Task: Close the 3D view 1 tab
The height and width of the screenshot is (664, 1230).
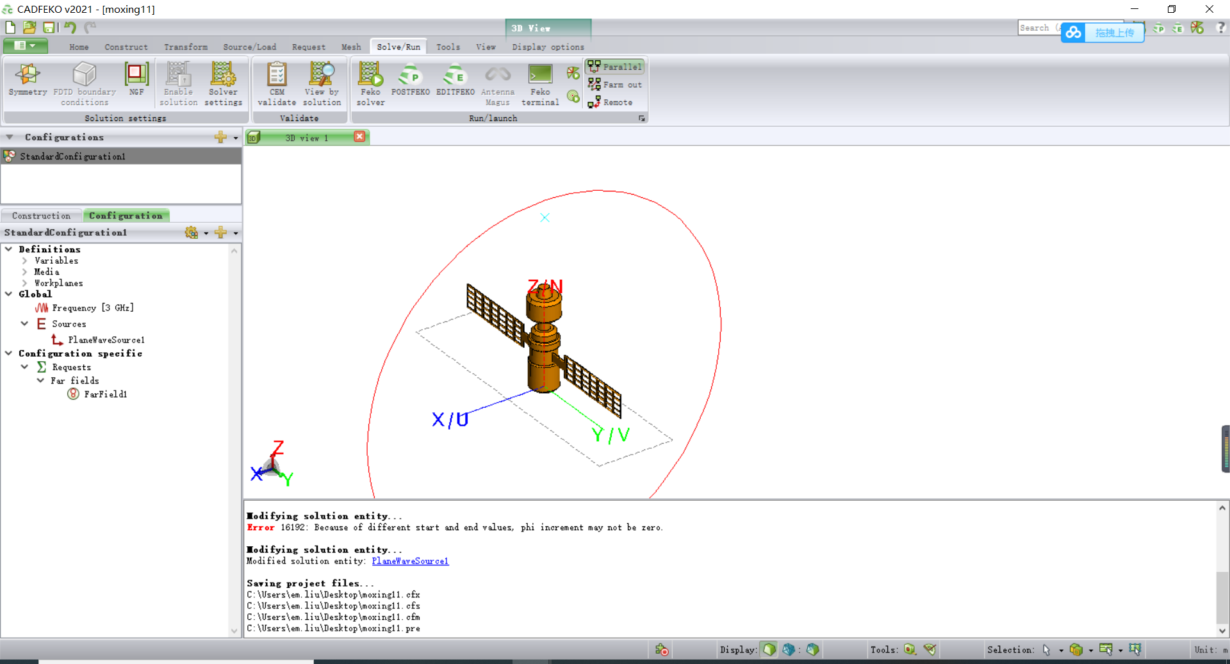Action: (x=359, y=136)
